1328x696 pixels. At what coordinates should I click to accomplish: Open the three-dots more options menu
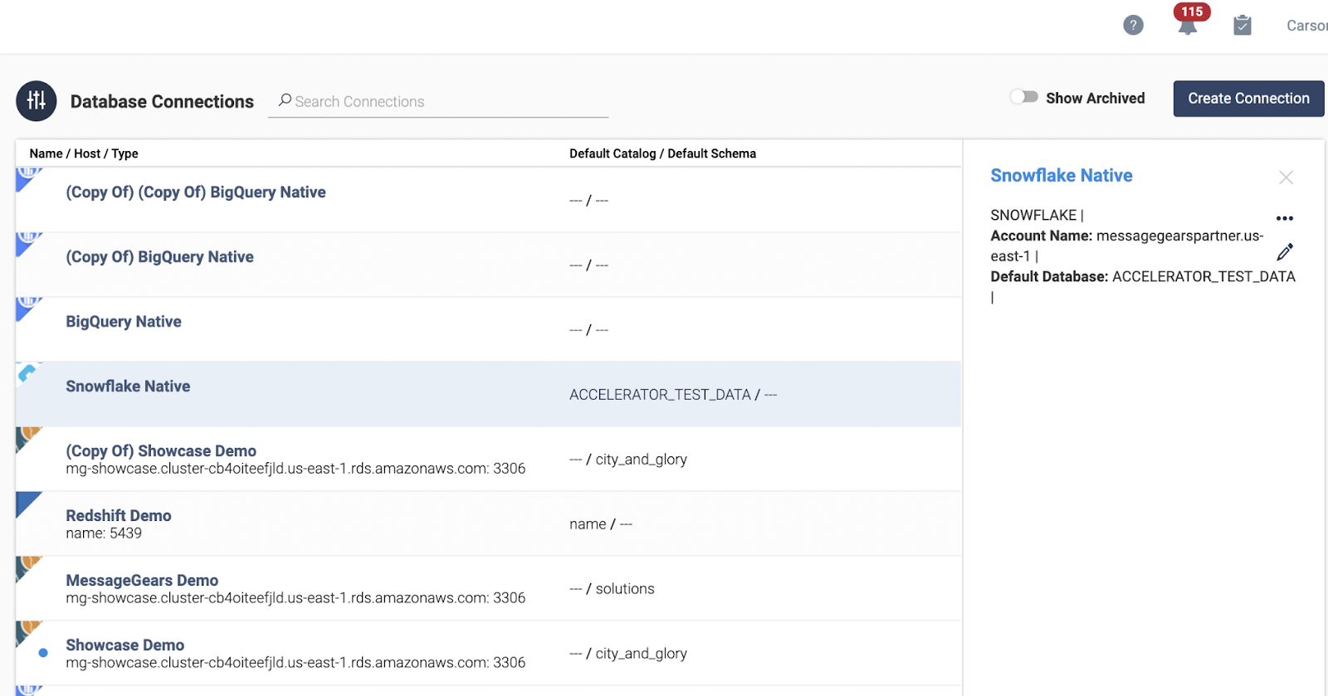1285,218
